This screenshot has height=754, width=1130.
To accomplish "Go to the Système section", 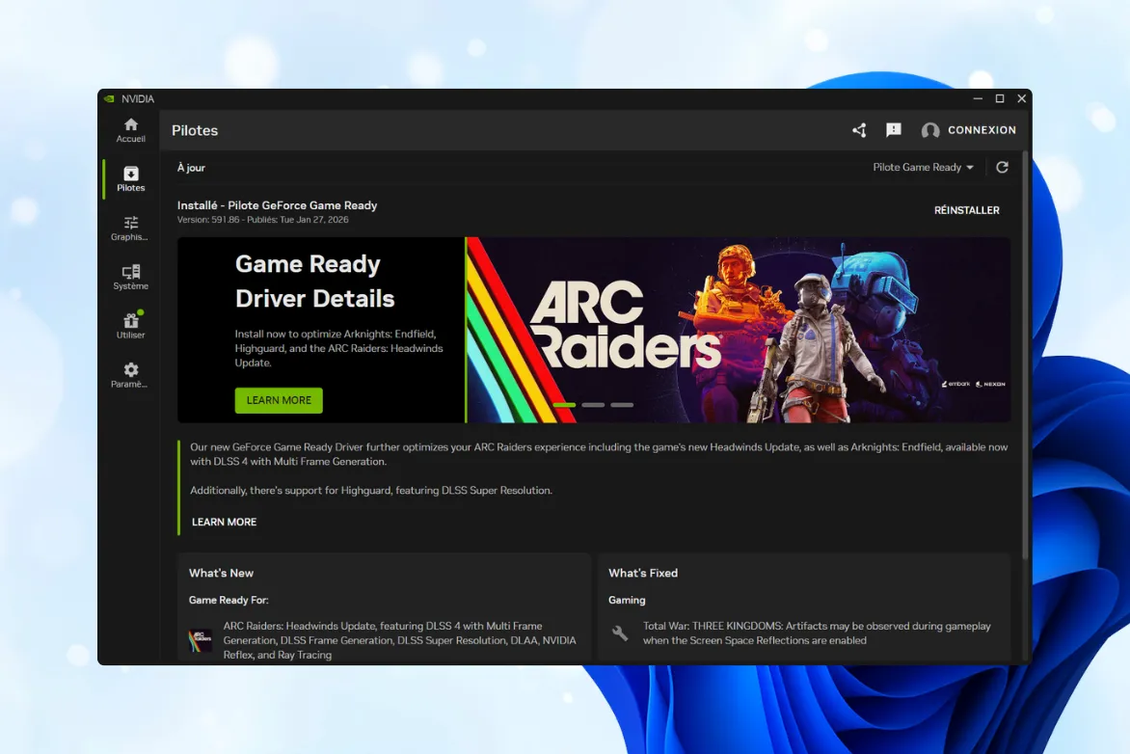I will [131, 277].
